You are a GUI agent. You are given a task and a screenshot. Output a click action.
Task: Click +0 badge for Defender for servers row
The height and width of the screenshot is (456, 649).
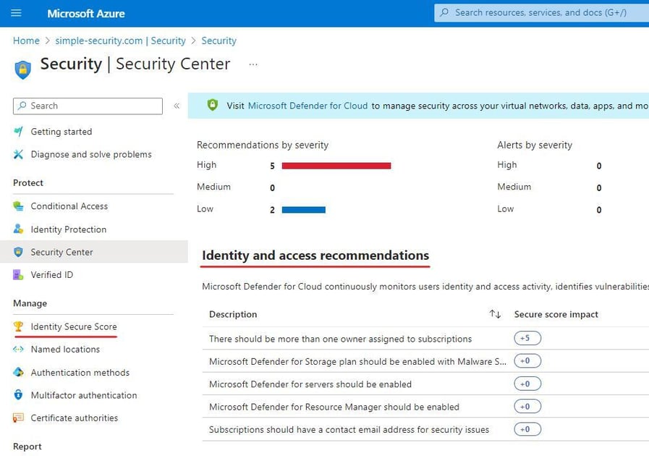click(527, 384)
